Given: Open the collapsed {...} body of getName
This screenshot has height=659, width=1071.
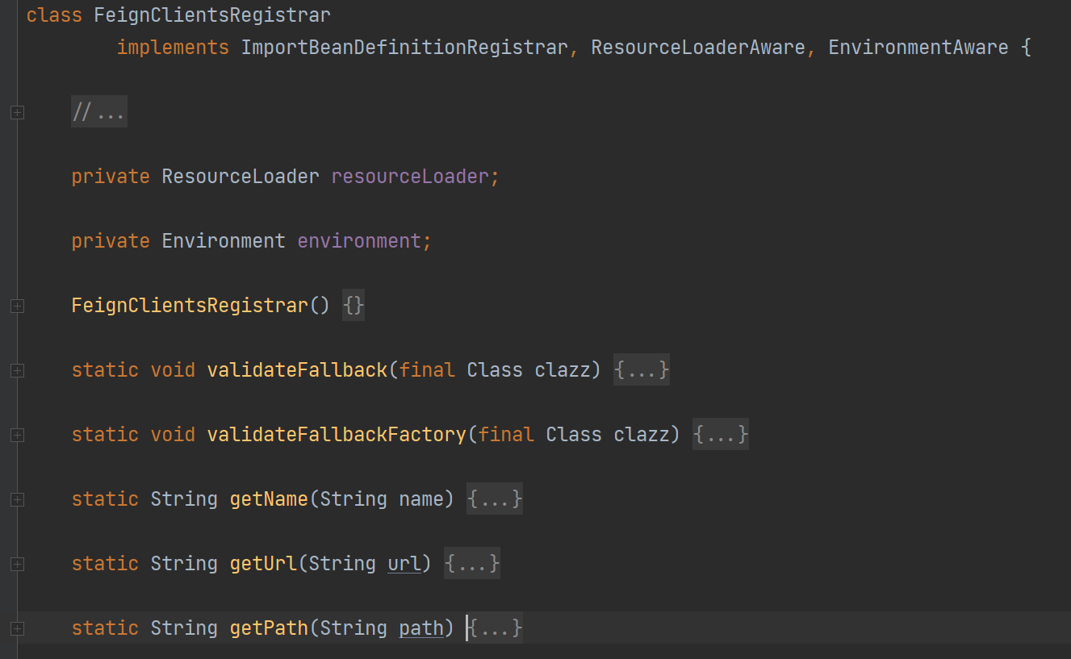Looking at the screenshot, I should [x=494, y=499].
